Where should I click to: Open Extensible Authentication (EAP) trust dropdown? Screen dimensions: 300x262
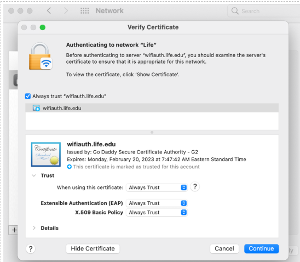157,203
